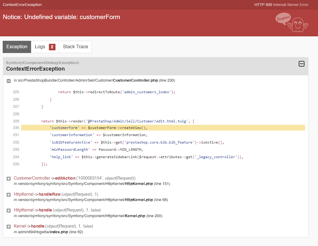318x246 pixels.
Task: Open HttpKernel.php at line 151
Action: (139, 184)
